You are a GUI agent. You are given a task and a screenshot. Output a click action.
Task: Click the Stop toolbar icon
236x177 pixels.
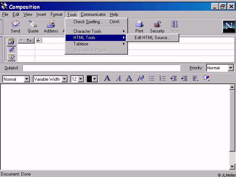click(x=175, y=27)
